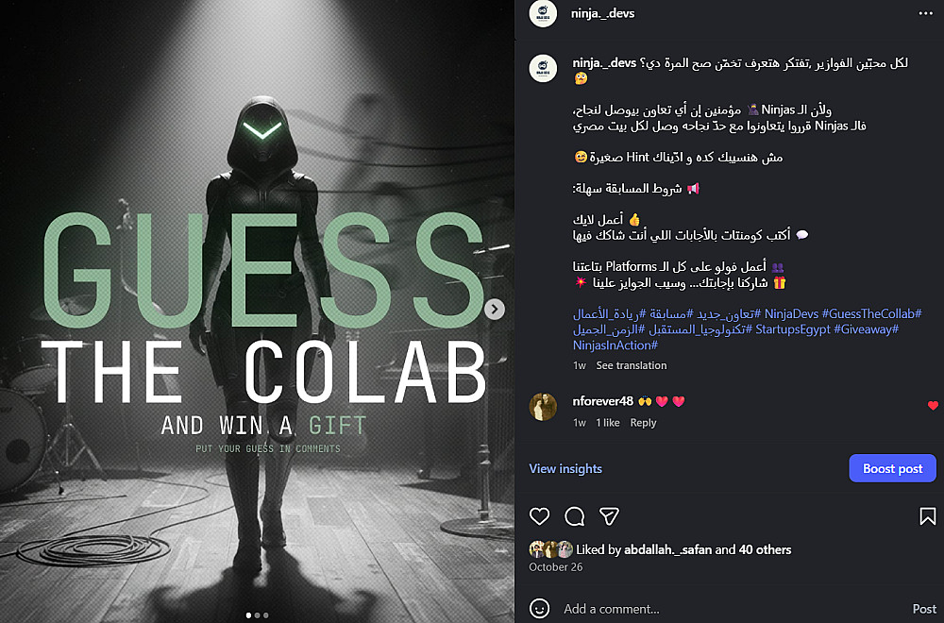944x623 pixels.
Task: Like nforever48's comment heart
Action: 933,406
